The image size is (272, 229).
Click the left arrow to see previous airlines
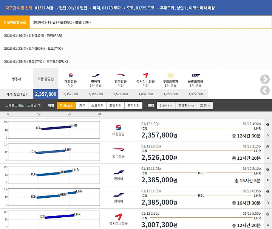click(265, 90)
